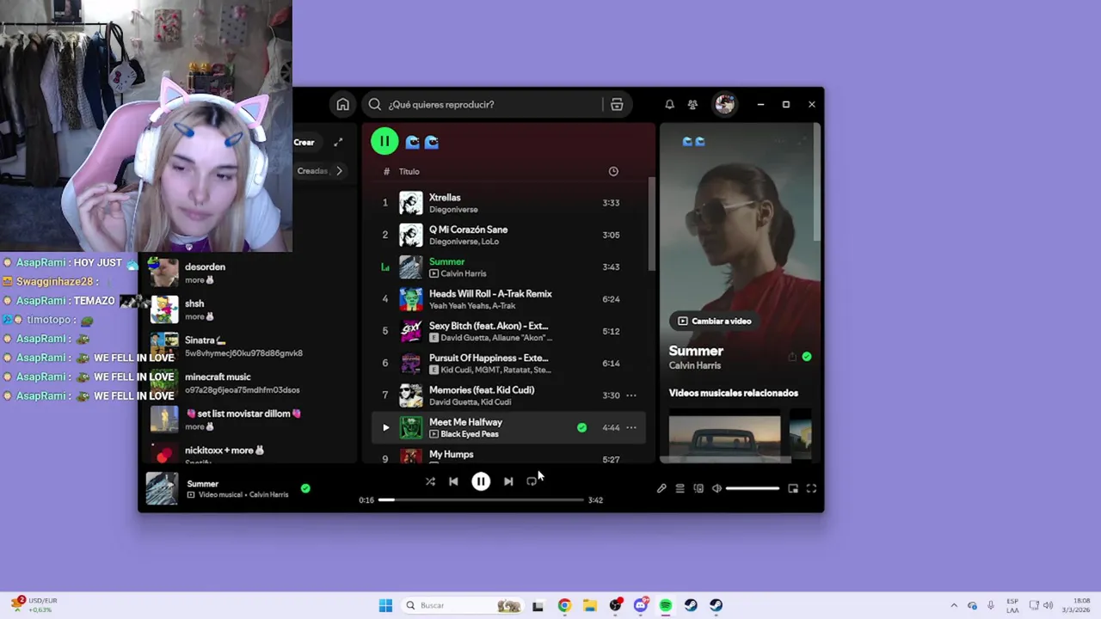Open File Explorer from the taskbar

(x=589, y=605)
